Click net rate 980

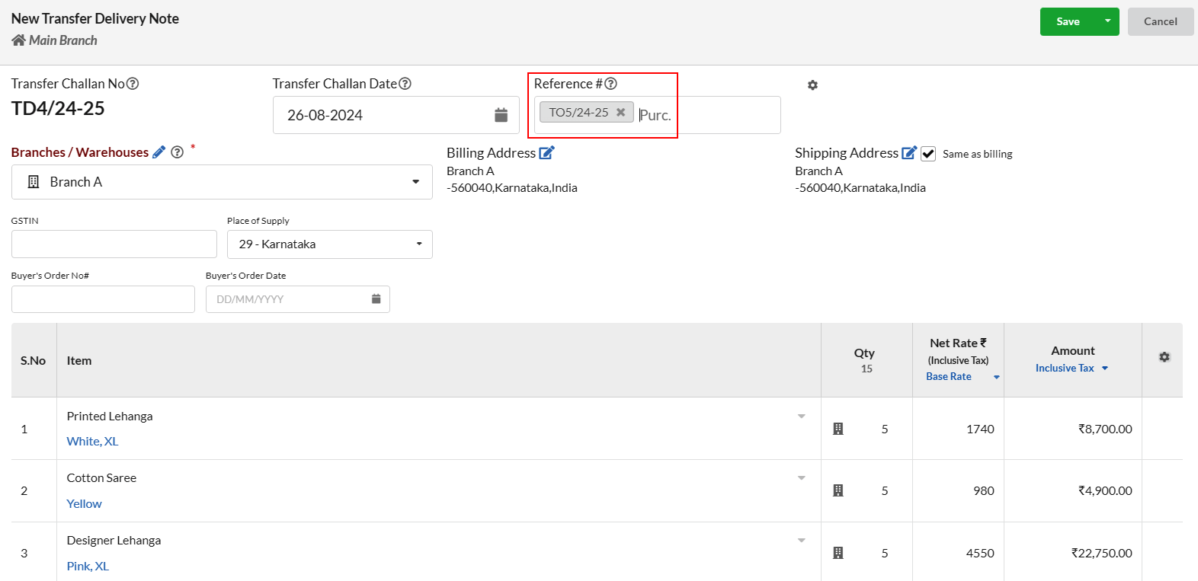pos(984,491)
